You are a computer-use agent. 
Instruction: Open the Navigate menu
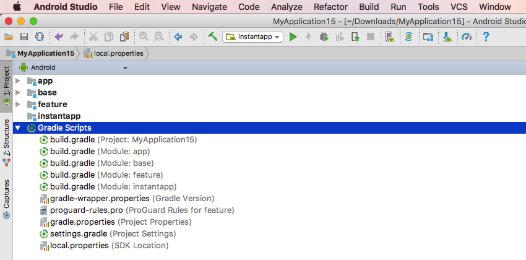coord(209,7)
